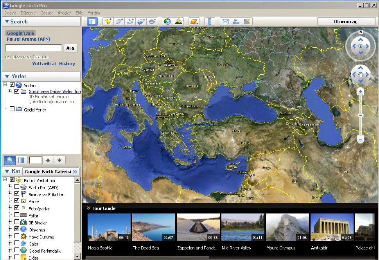This screenshot has height=260, width=379.
Task: Click the Email envelope icon
Action: 225,22
